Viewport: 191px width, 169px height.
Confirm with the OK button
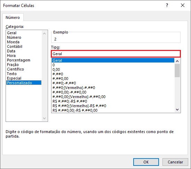click(146, 162)
